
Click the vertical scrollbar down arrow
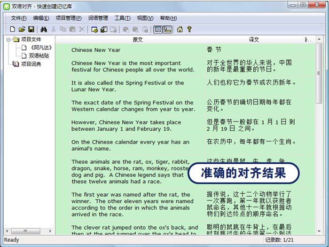[320, 231]
